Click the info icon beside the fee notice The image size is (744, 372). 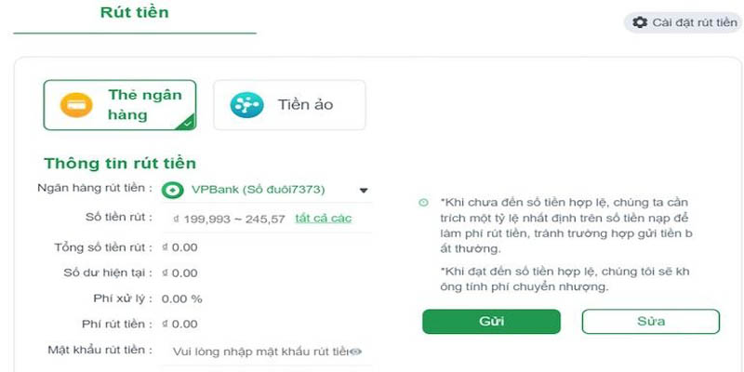424,203
